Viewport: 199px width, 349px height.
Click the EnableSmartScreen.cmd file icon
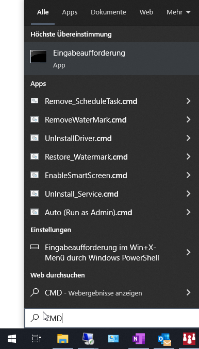(x=35, y=175)
